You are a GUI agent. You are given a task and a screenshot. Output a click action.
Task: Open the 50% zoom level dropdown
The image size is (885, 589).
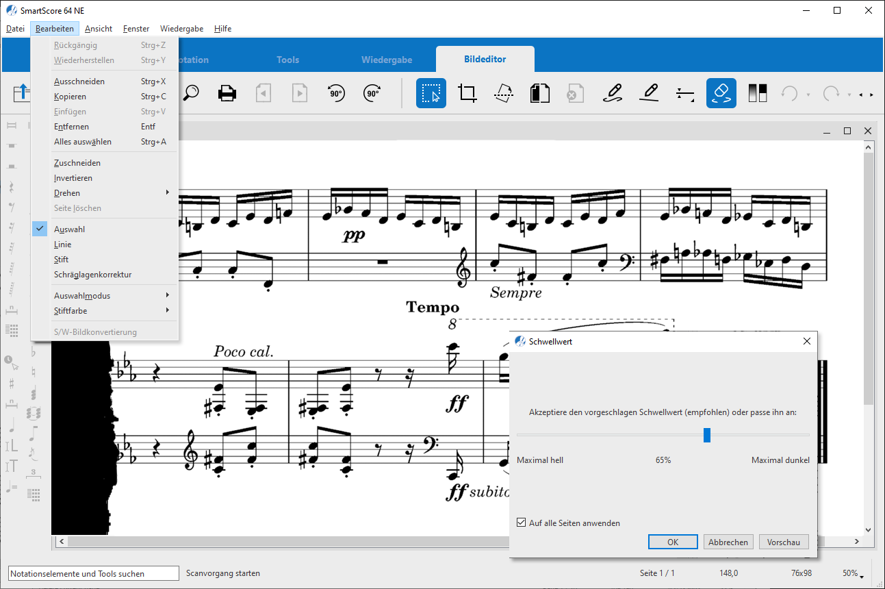coord(853,573)
